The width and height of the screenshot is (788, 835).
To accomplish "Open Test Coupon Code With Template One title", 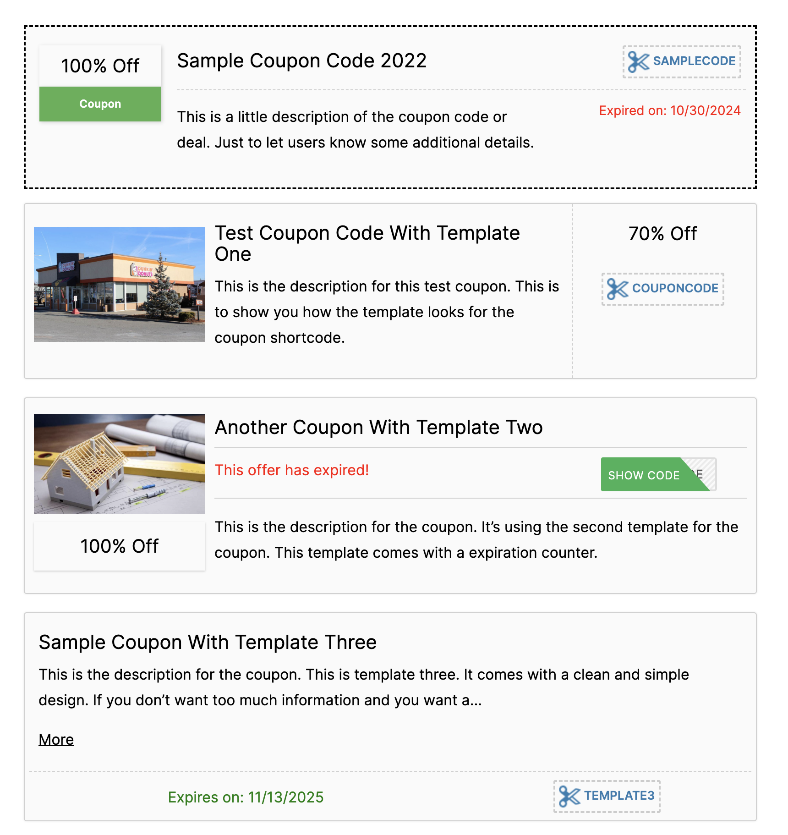I will coord(367,243).
